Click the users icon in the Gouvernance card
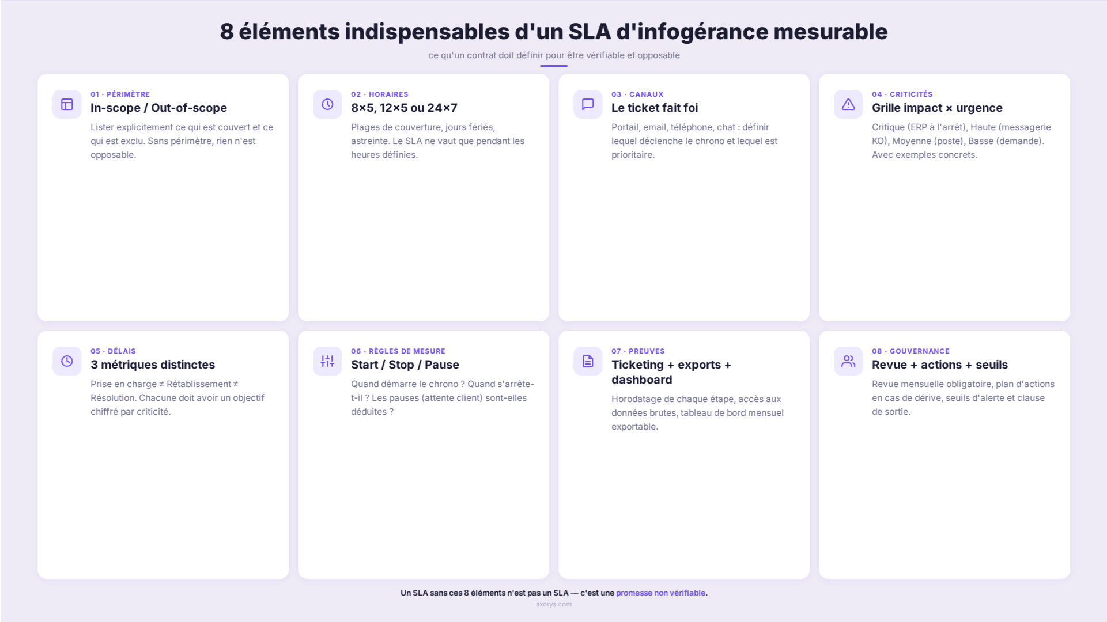Image resolution: width=1107 pixels, height=622 pixels. point(848,361)
